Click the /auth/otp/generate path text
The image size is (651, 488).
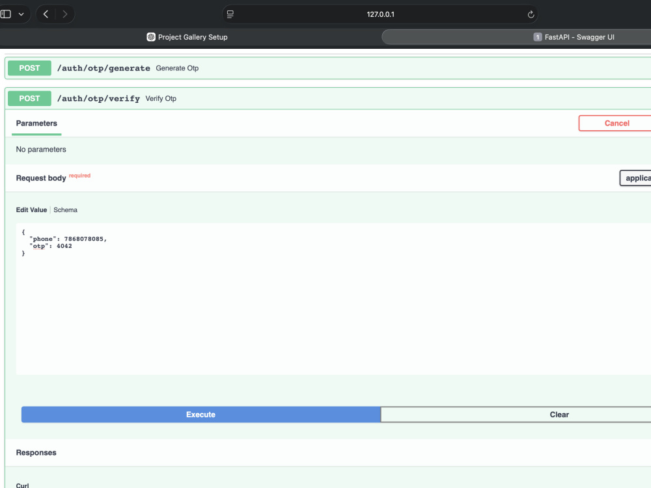[x=104, y=68]
